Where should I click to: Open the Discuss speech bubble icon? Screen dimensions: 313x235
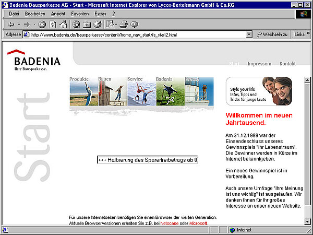[134, 25]
